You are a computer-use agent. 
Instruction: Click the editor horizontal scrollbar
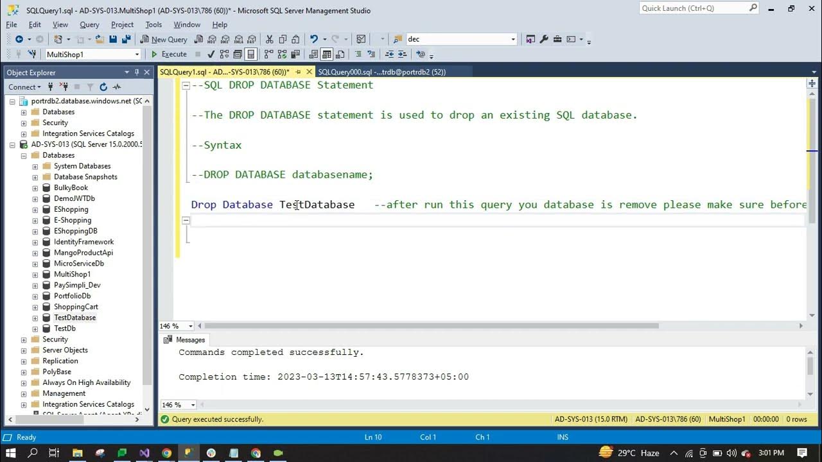click(430, 326)
